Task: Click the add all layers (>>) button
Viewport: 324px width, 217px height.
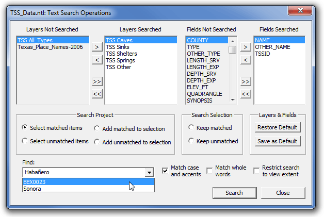Action: point(96,81)
